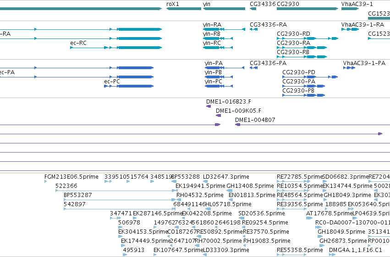This screenshot has height=257, width=390.
Task: Click the CG34336-PA protein feature
Action: point(253,68)
